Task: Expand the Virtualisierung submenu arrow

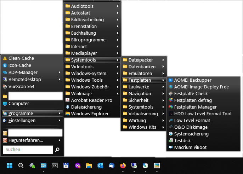Action: tap(163, 114)
